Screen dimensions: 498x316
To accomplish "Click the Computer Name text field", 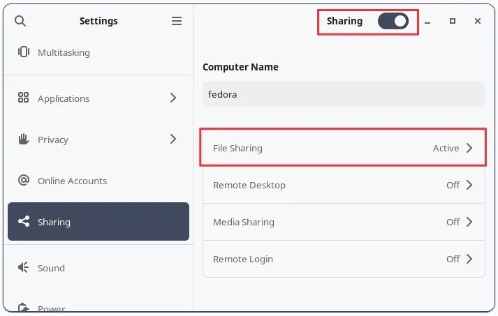I will coord(344,94).
